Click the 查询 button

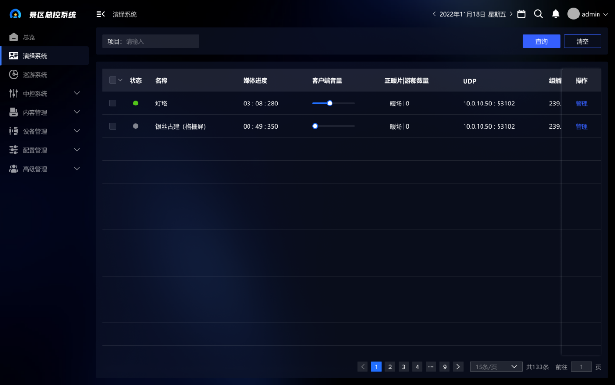point(541,41)
